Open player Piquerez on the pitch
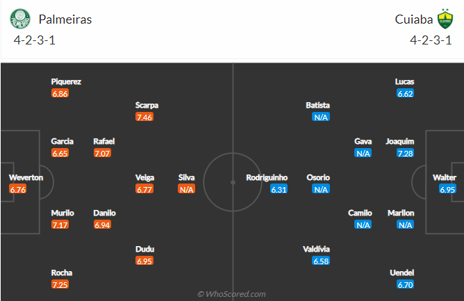This screenshot has width=464, height=301. point(66,81)
